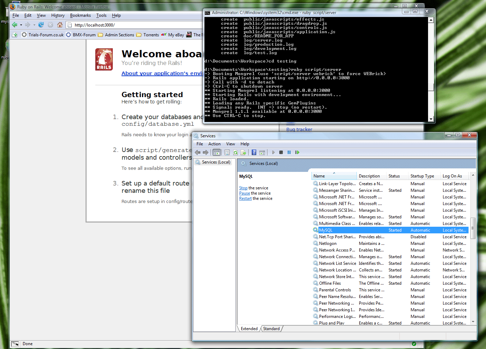The image size is (486, 349).
Task: Open Admin Sections bookmark folder
Action: (116, 35)
